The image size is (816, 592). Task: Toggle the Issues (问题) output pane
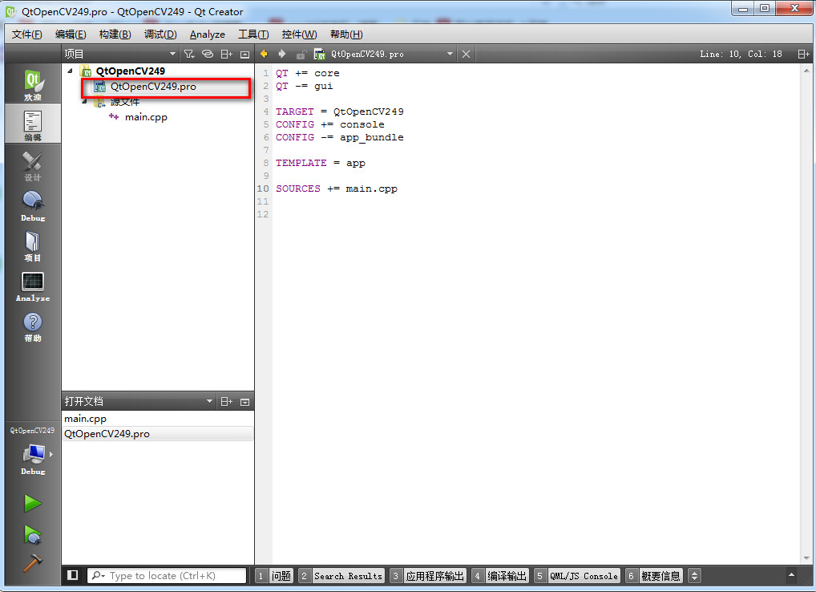(x=273, y=576)
